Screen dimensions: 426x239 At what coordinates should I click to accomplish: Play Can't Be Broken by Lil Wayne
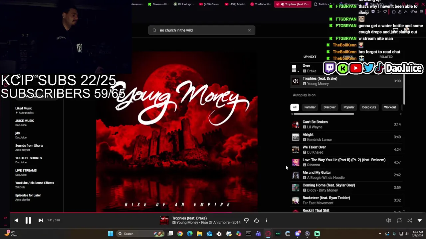coord(346,124)
